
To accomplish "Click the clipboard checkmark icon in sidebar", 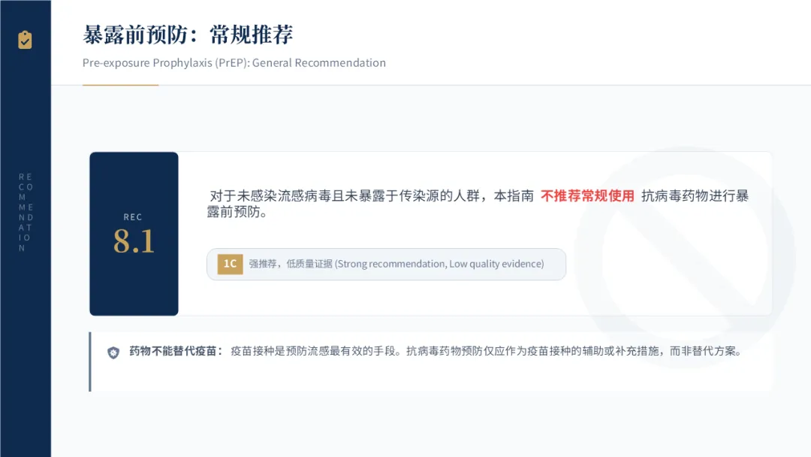I will (25, 40).
